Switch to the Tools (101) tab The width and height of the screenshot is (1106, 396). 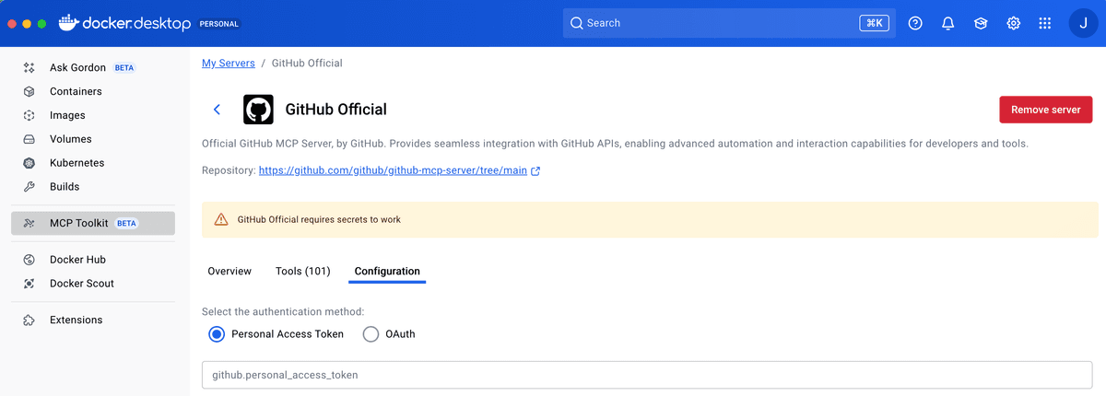[x=302, y=271]
